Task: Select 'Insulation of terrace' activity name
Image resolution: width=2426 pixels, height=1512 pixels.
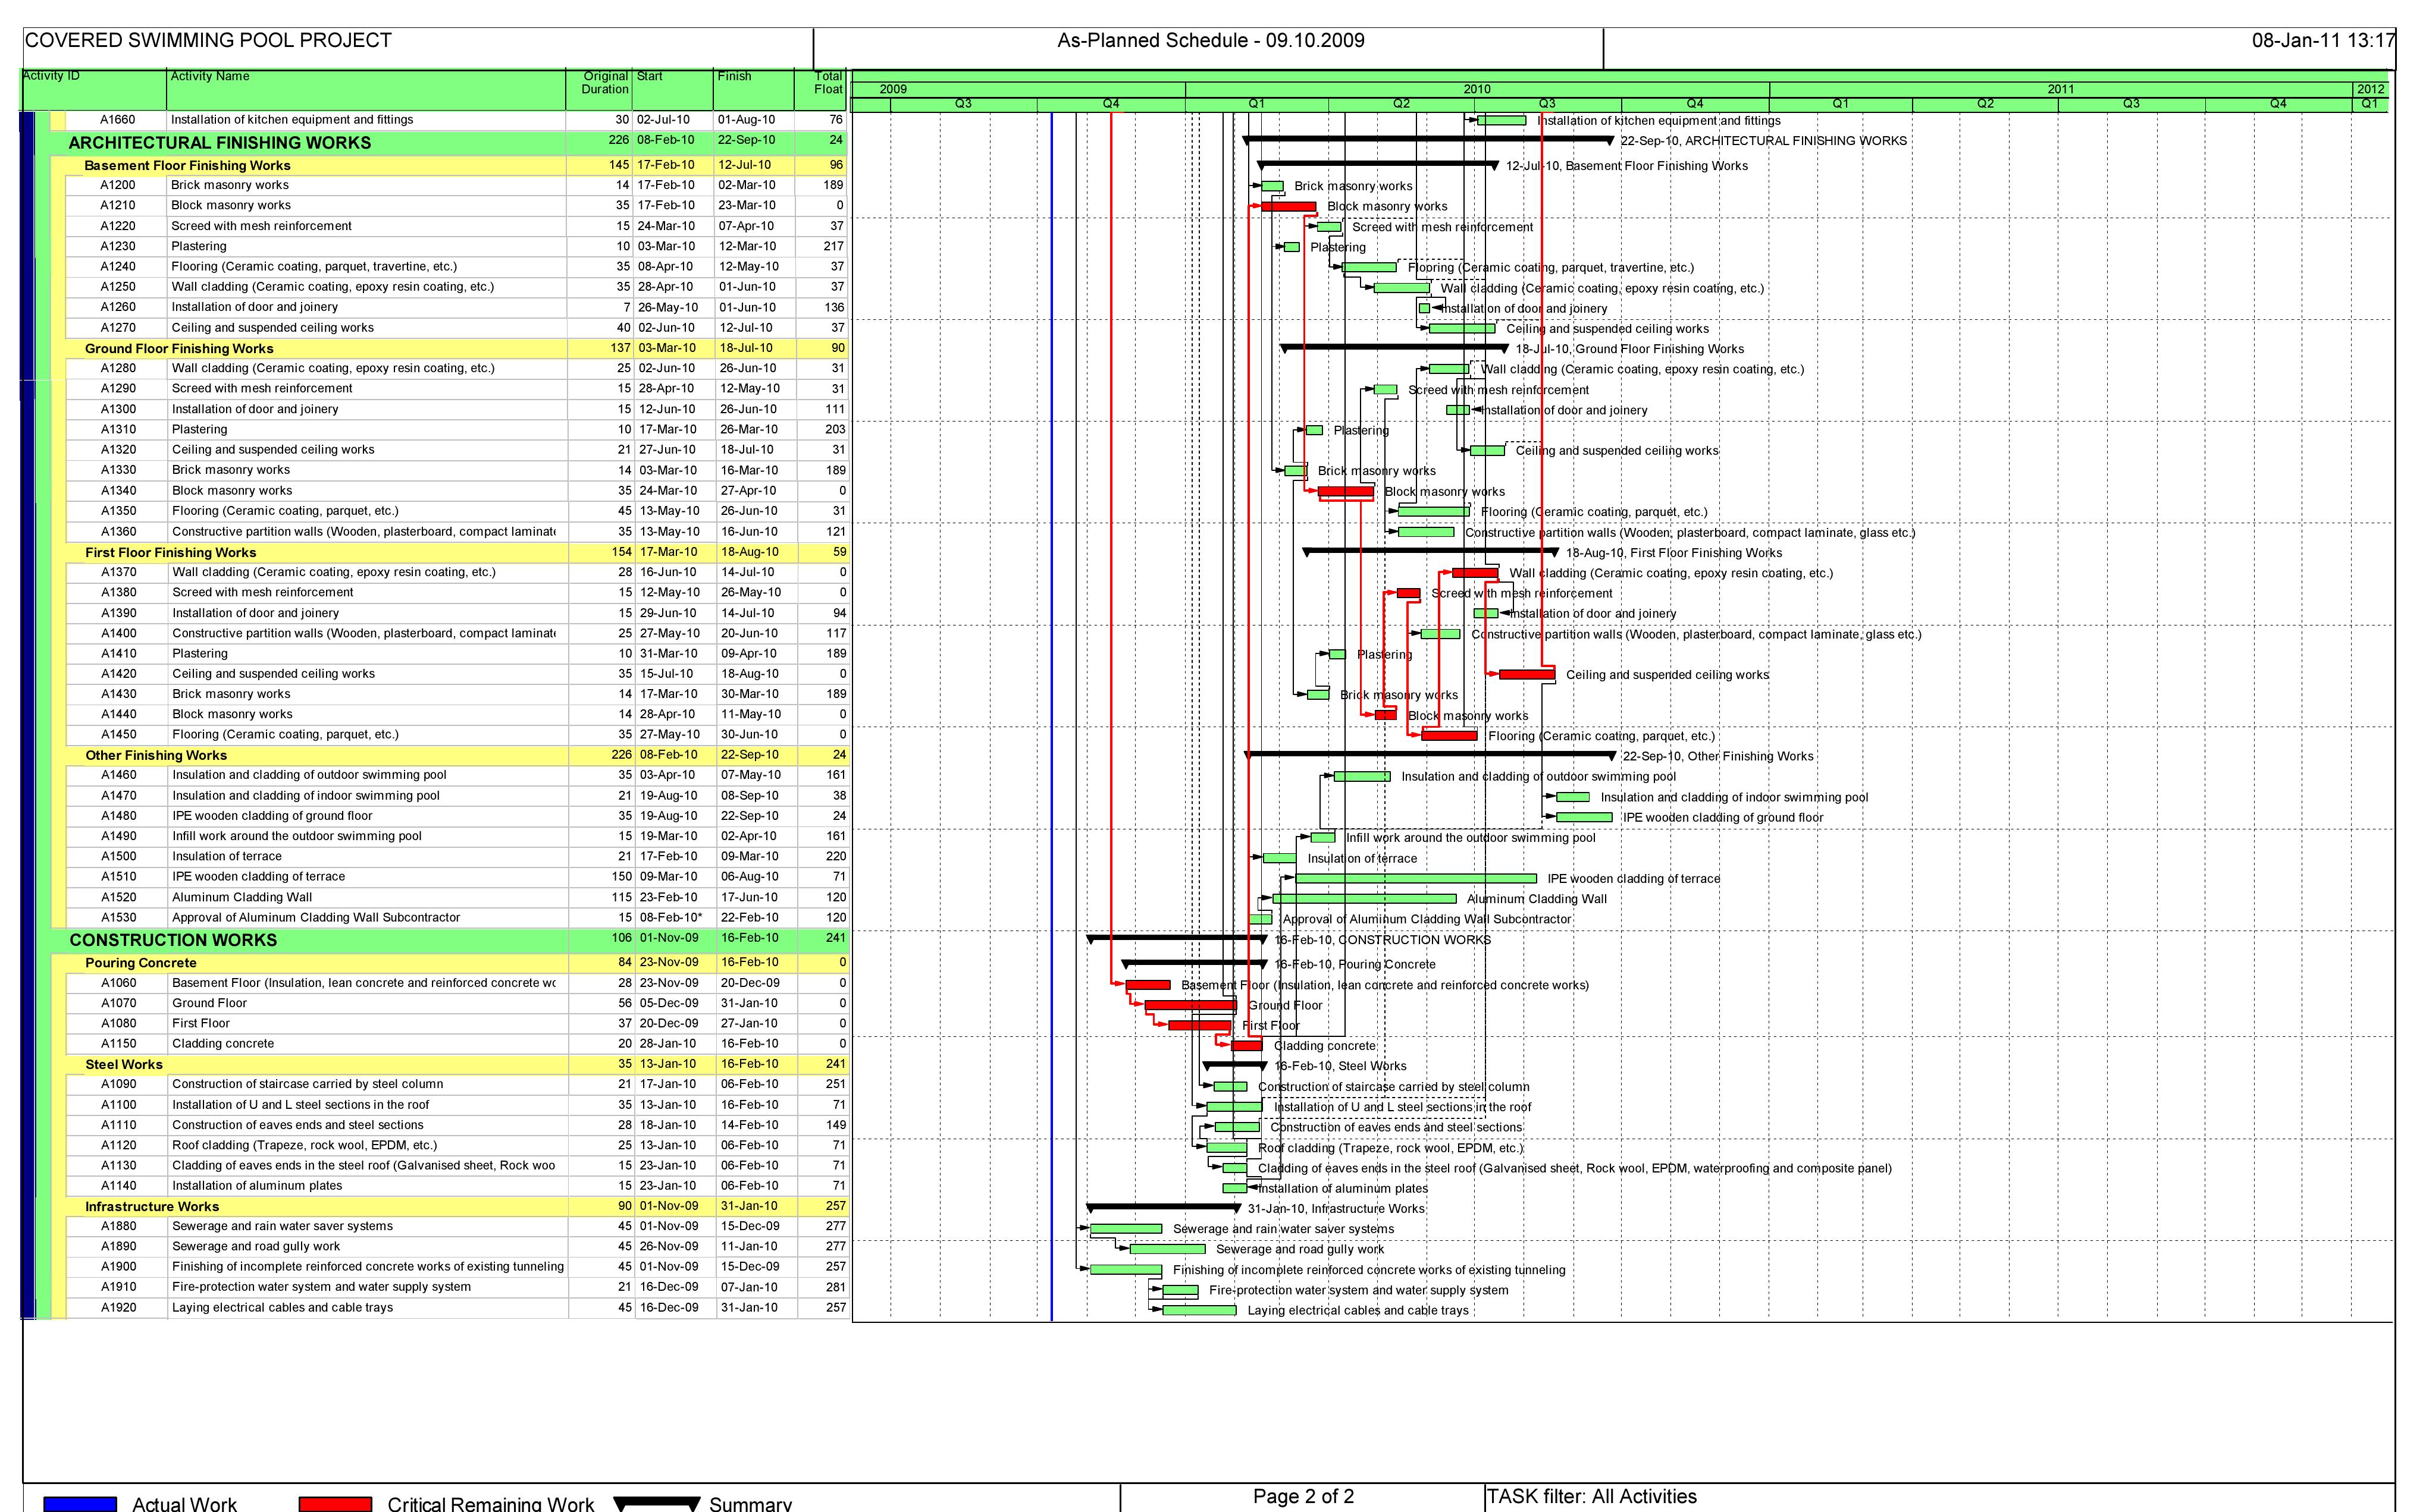Action: click(227, 856)
